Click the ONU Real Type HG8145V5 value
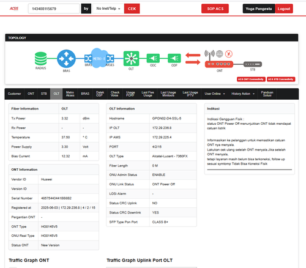Image resolution: width=306 pixels, height=268 pixels. 49,236
